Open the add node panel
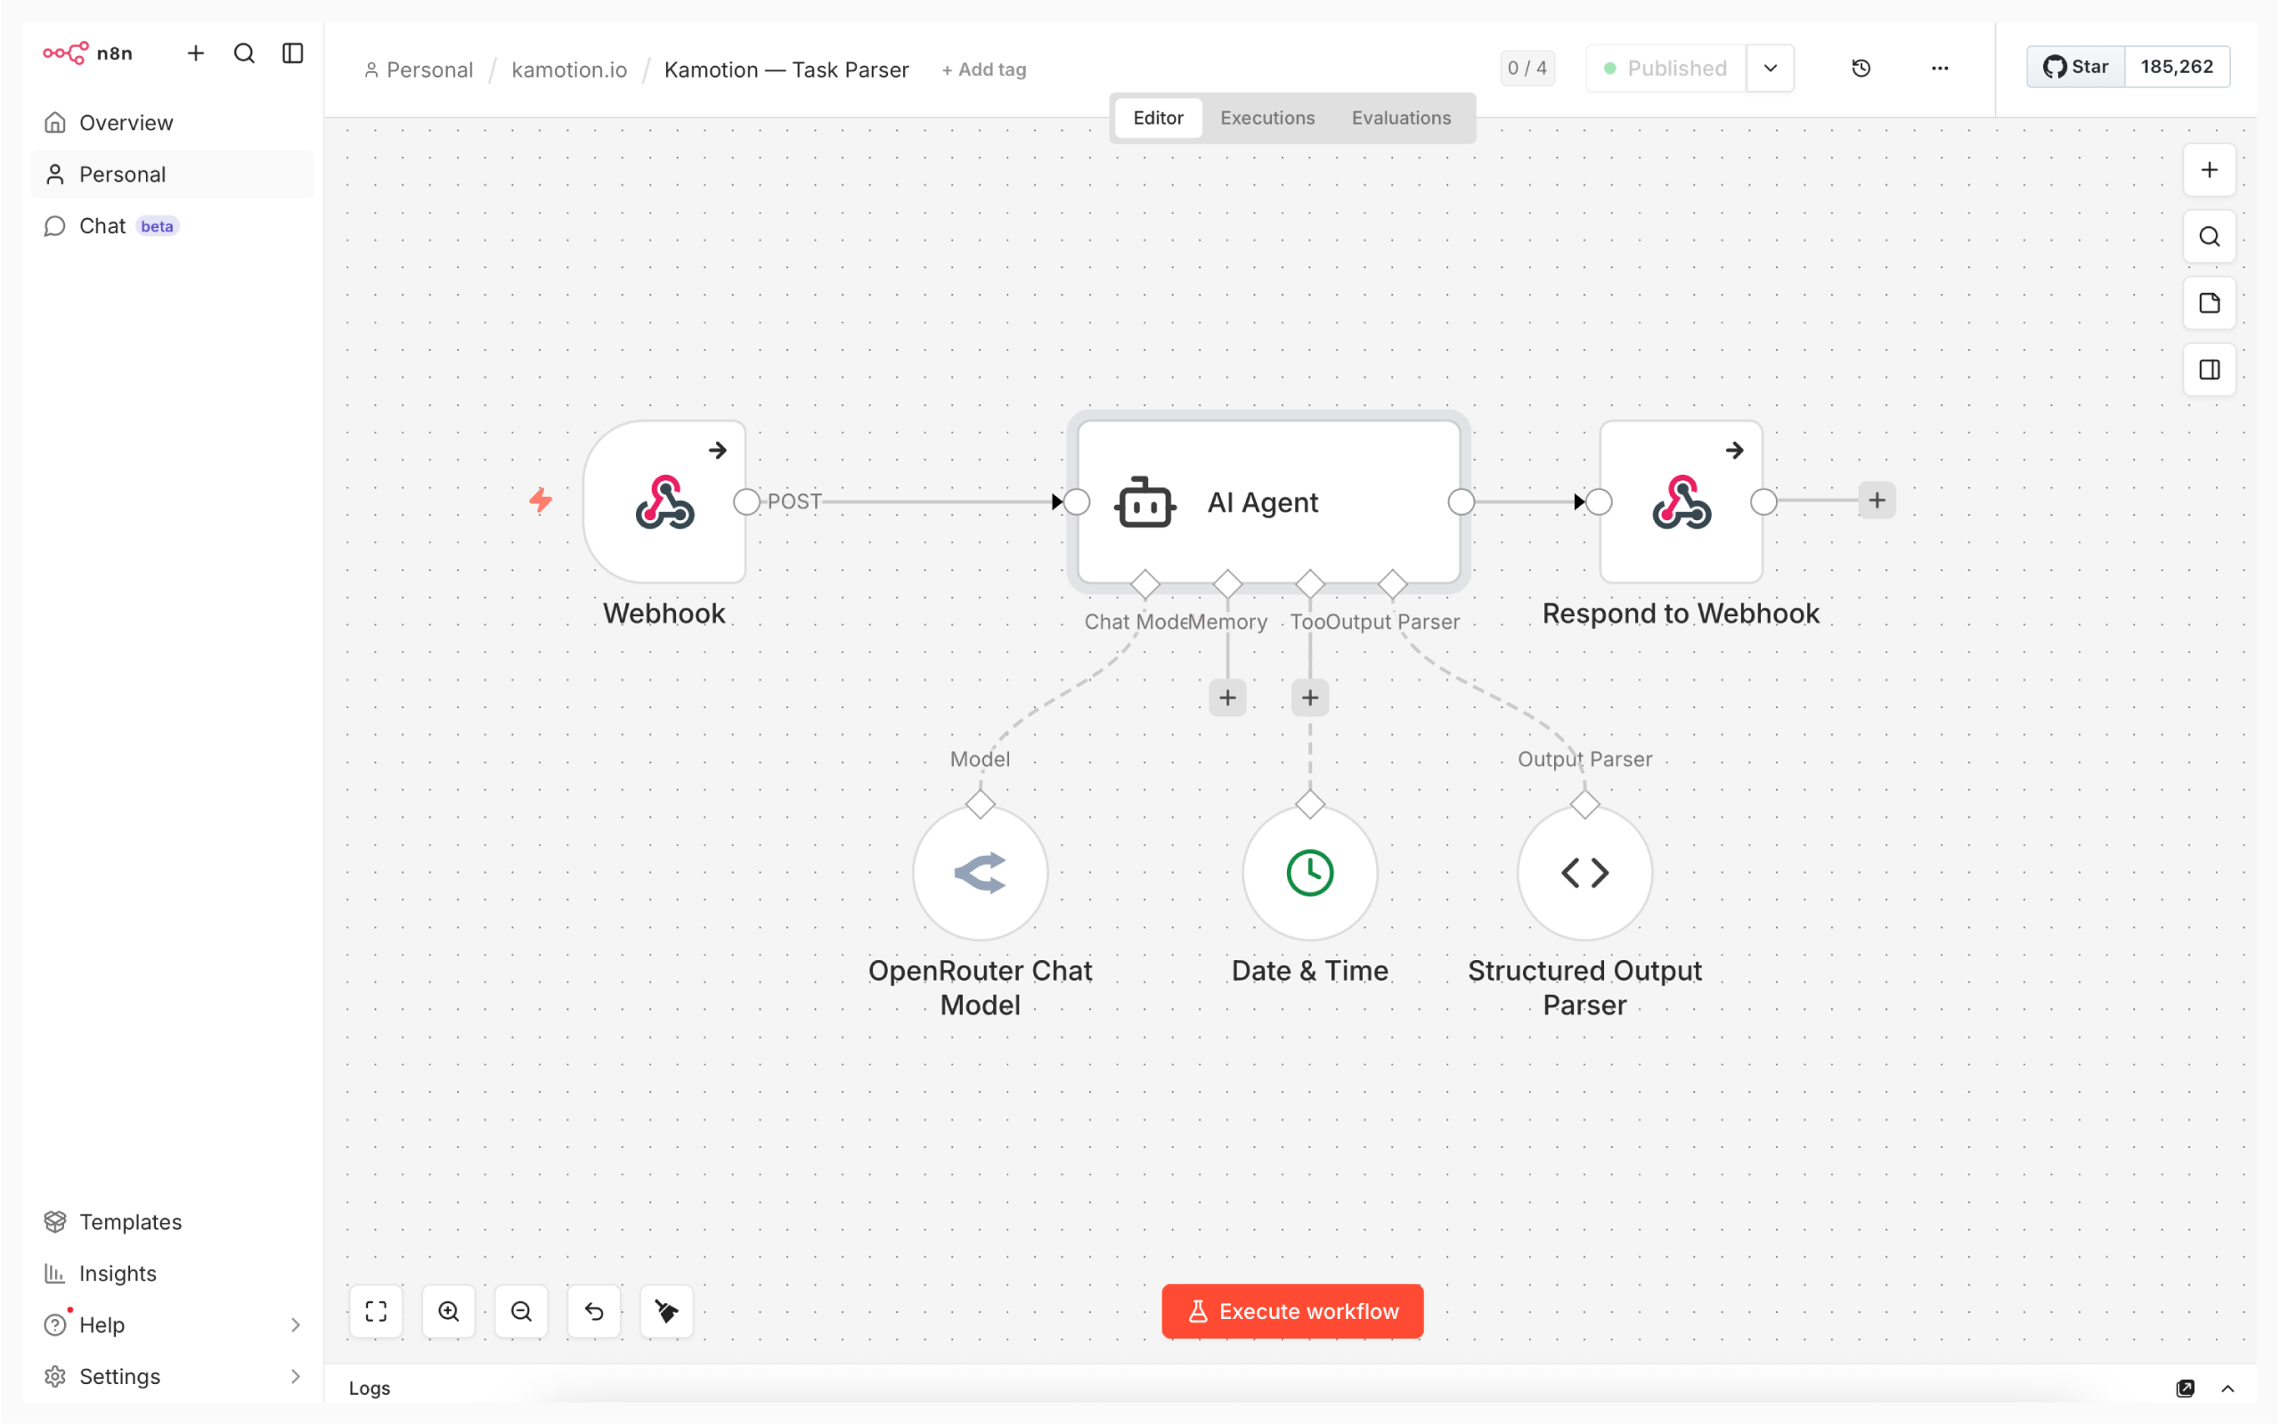 click(x=2210, y=169)
